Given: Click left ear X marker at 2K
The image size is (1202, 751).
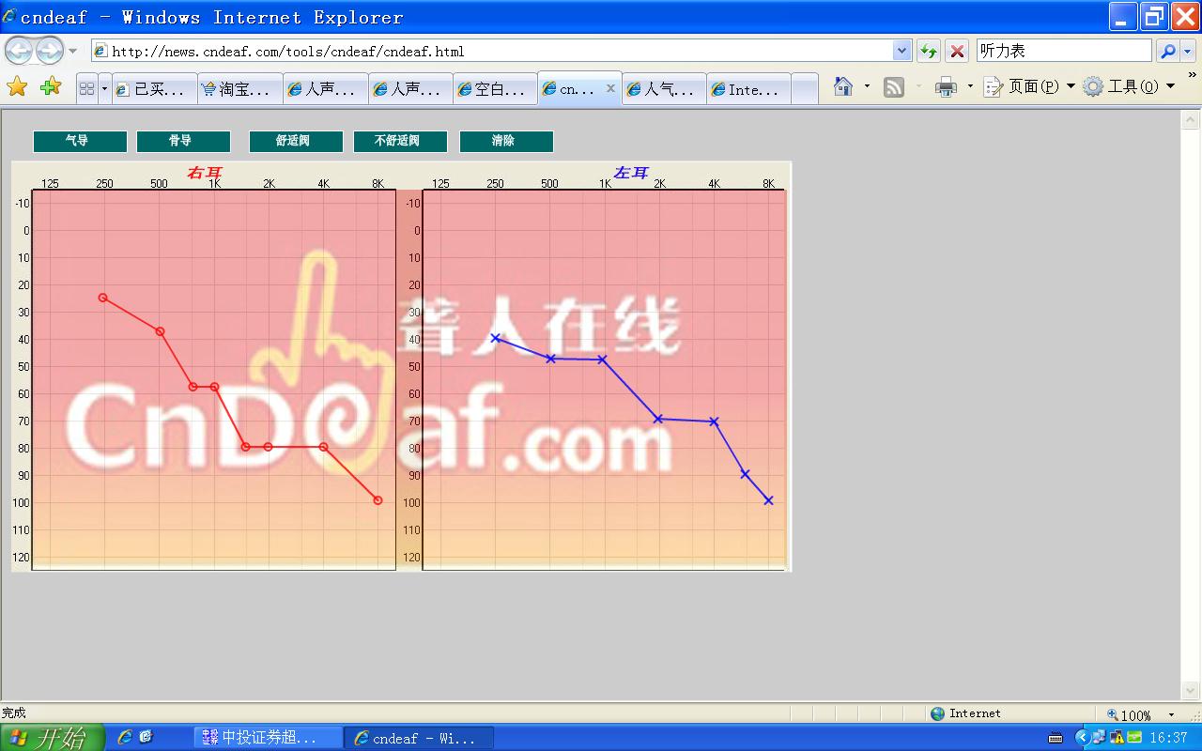Looking at the screenshot, I should (658, 419).
